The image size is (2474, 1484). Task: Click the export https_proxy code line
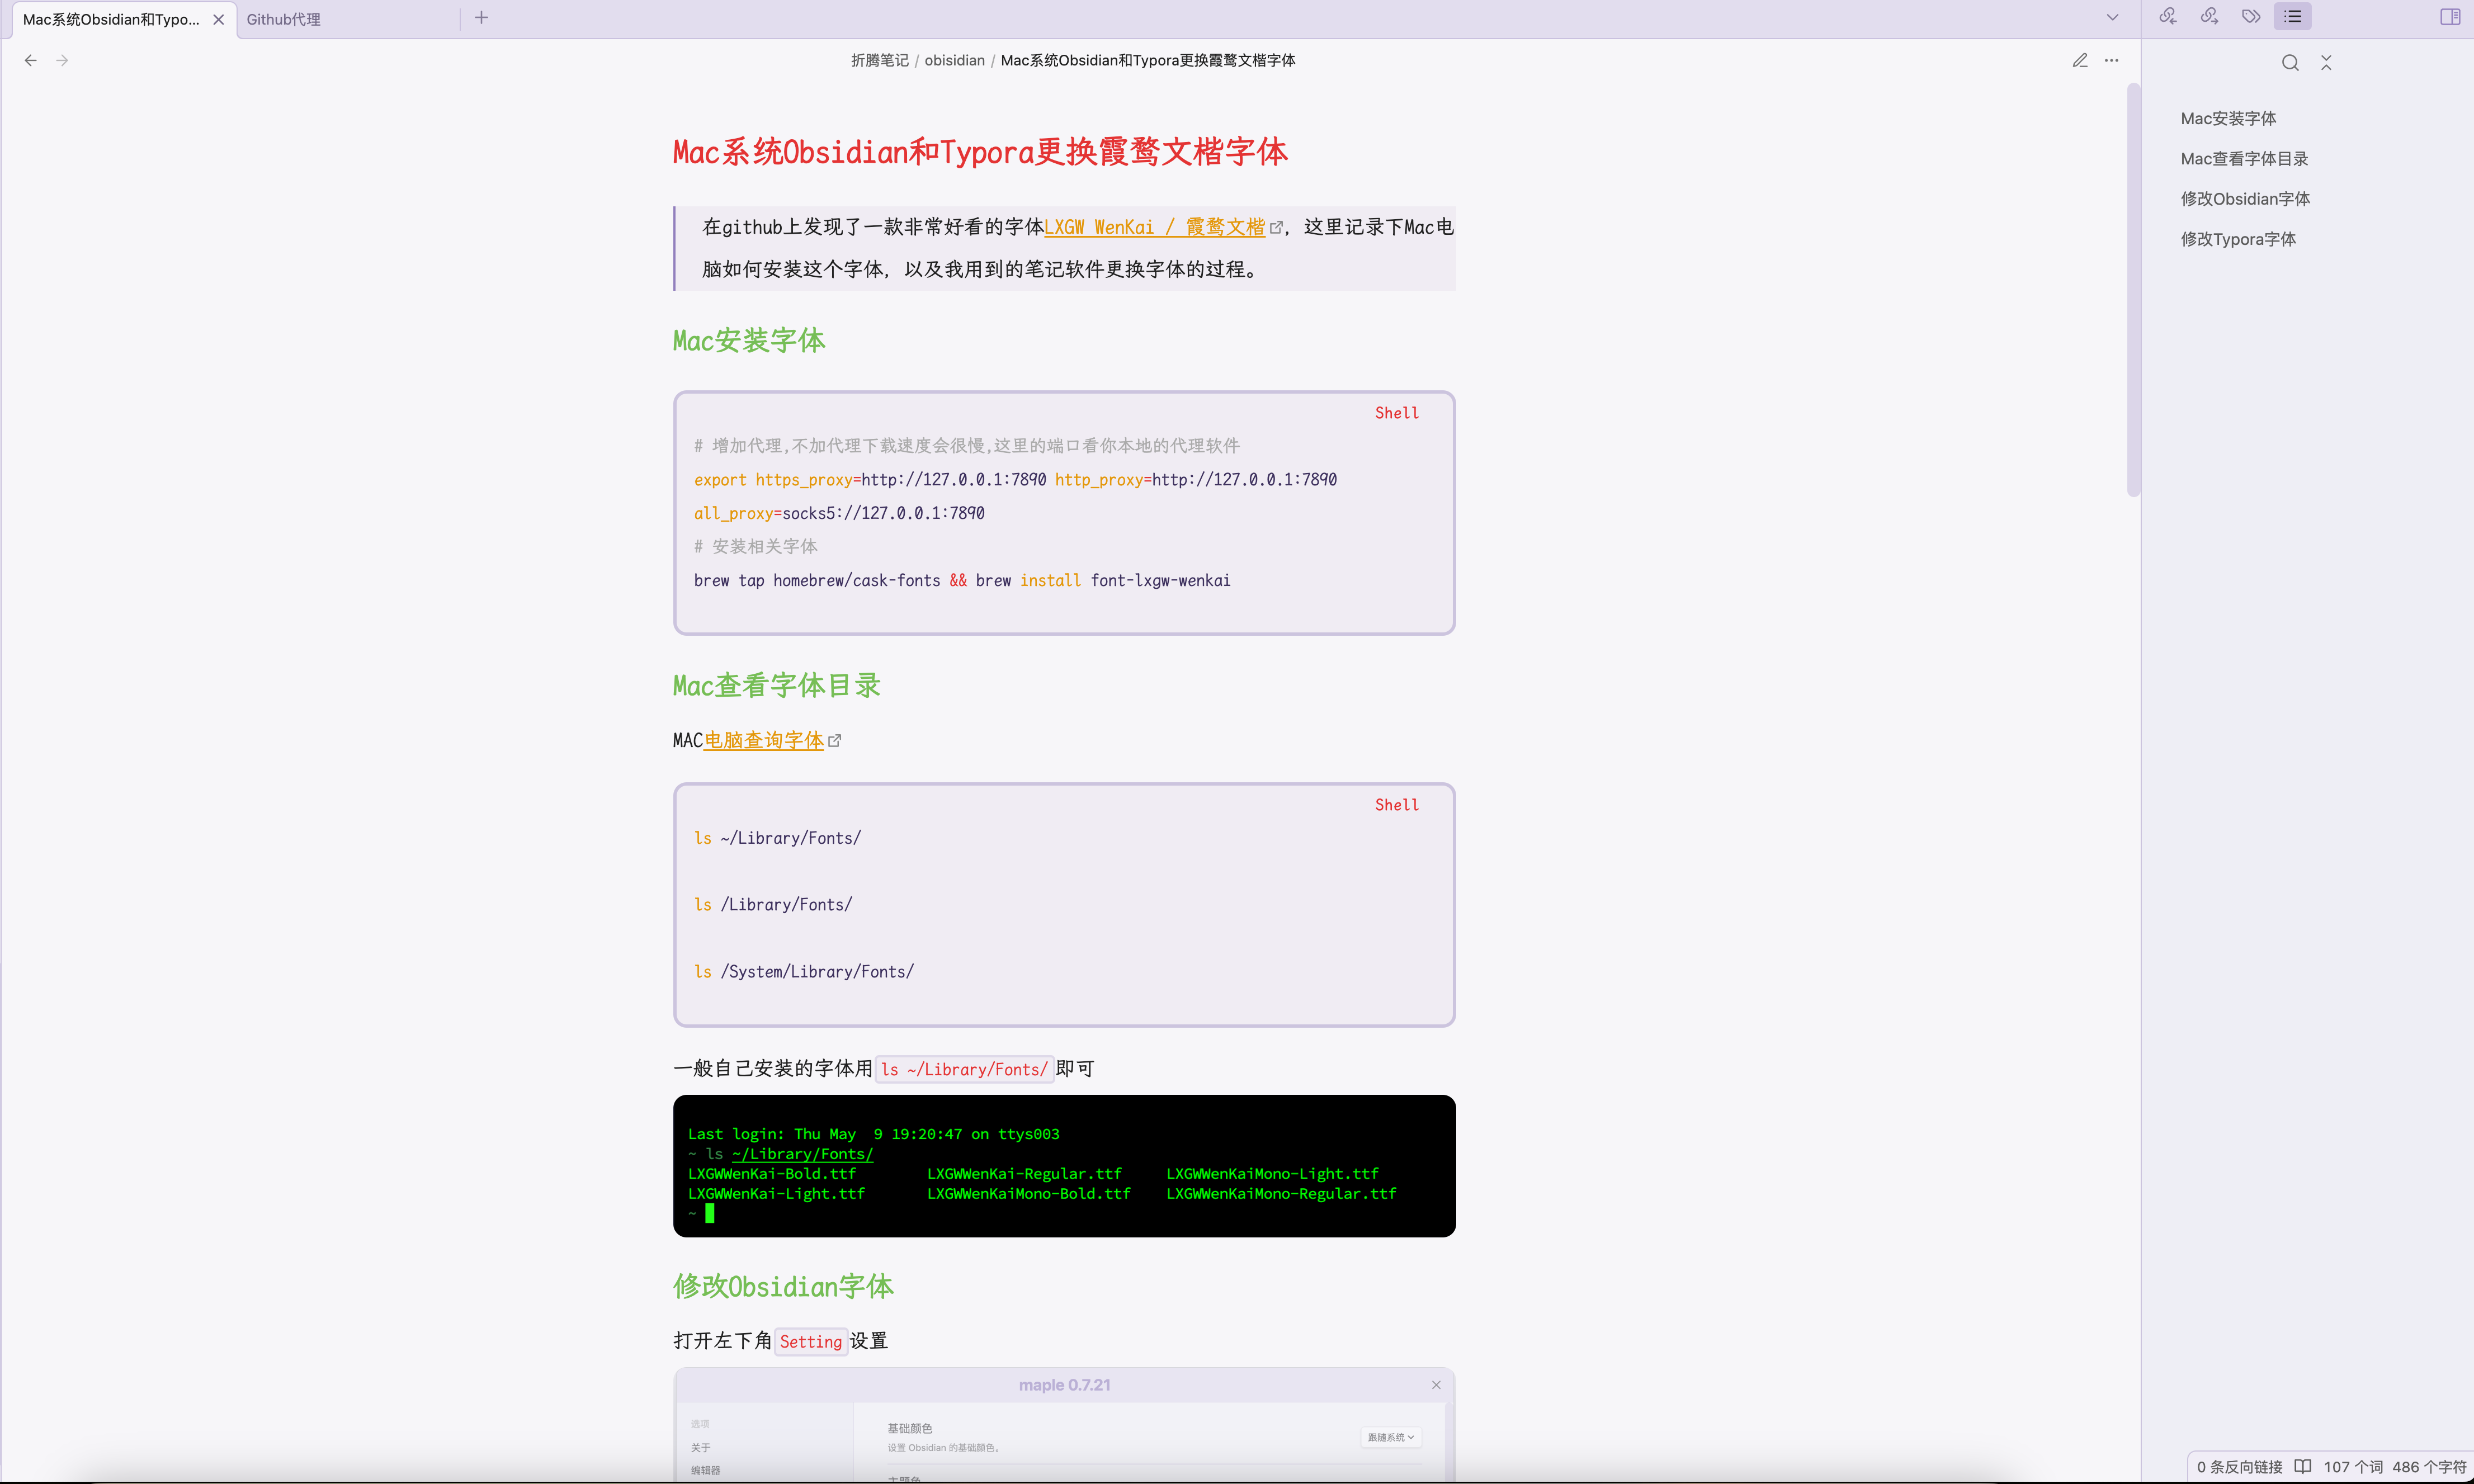tap(1015, 480)
